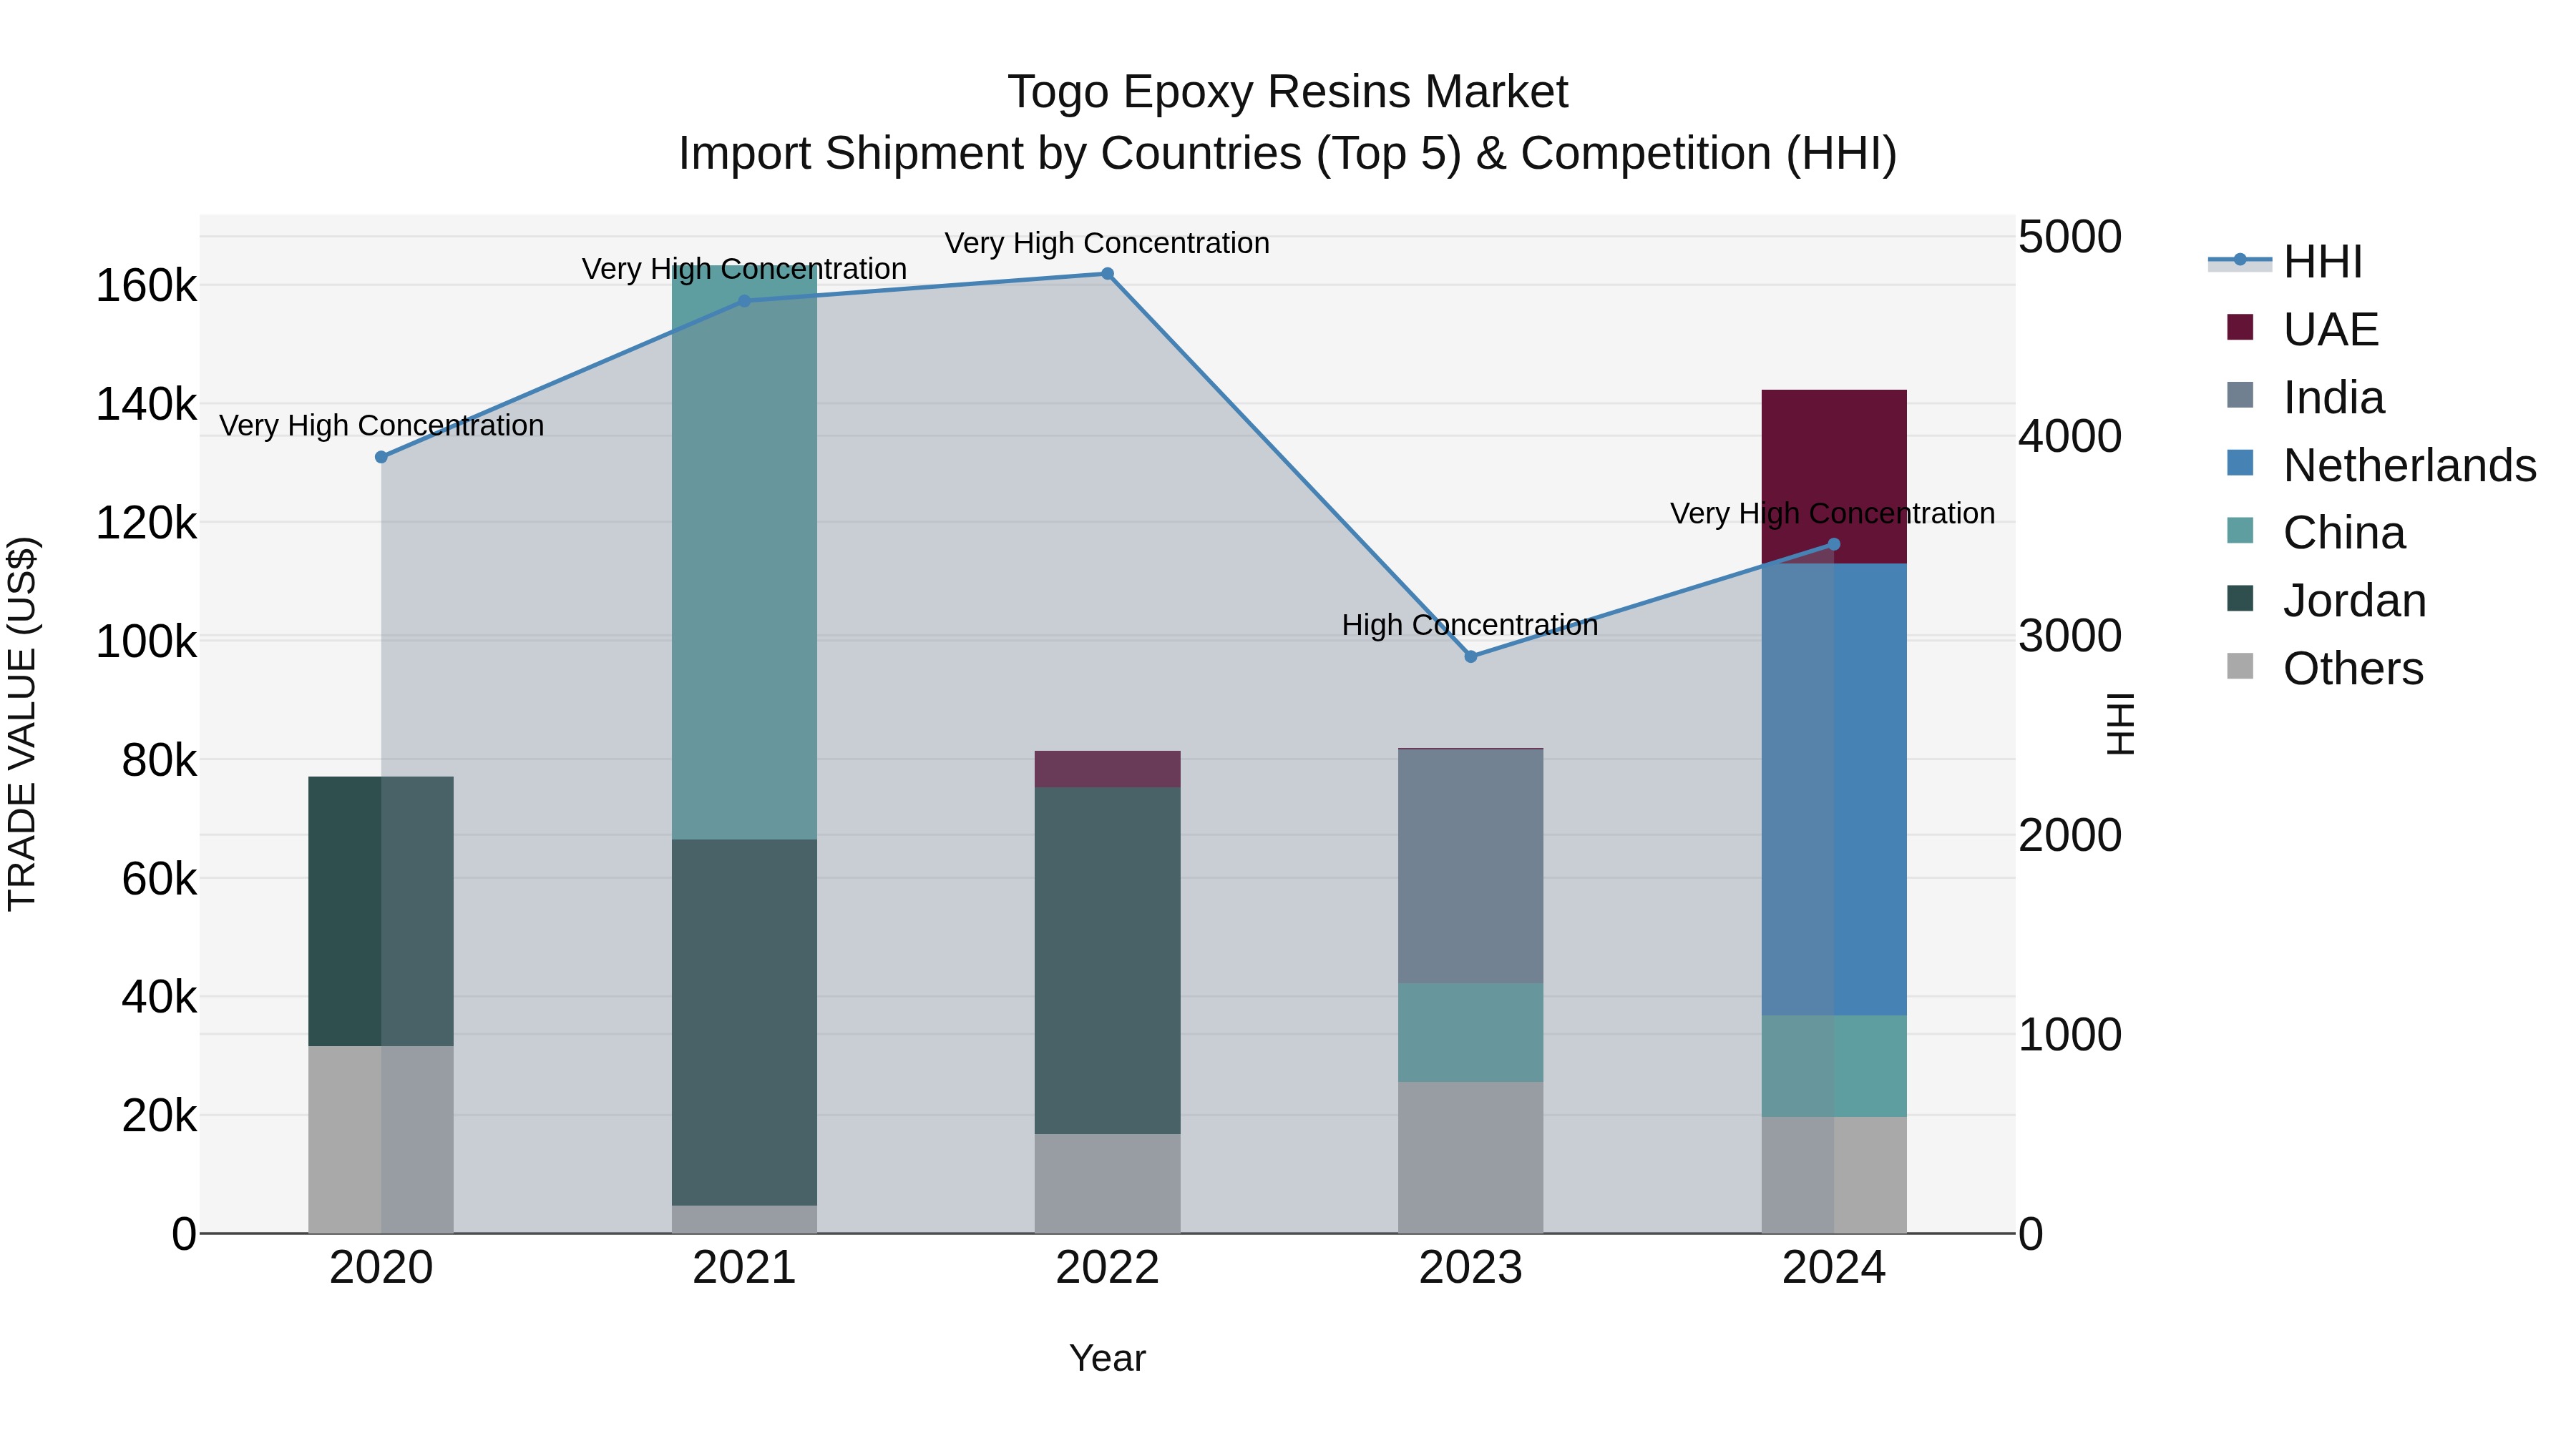Click the 3000 HHI axis tick label
This screenshot has height=1448, width=2576.
coord(2070,636)
